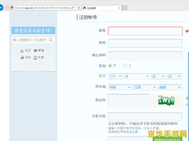Close the QQ注册 tab

click(x=119, y=8)
